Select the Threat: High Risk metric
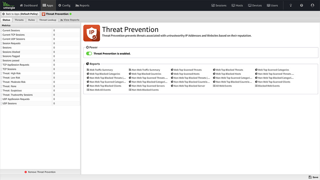 pos(40,73)
